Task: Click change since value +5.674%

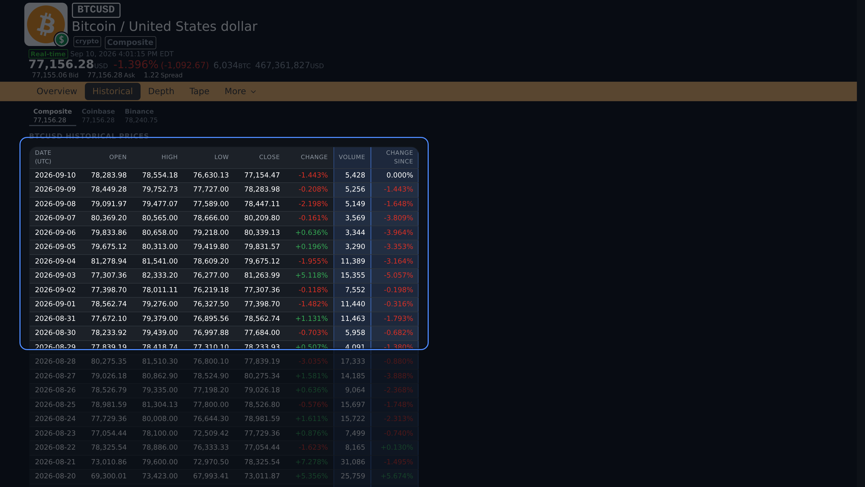Action: [397, 476]
